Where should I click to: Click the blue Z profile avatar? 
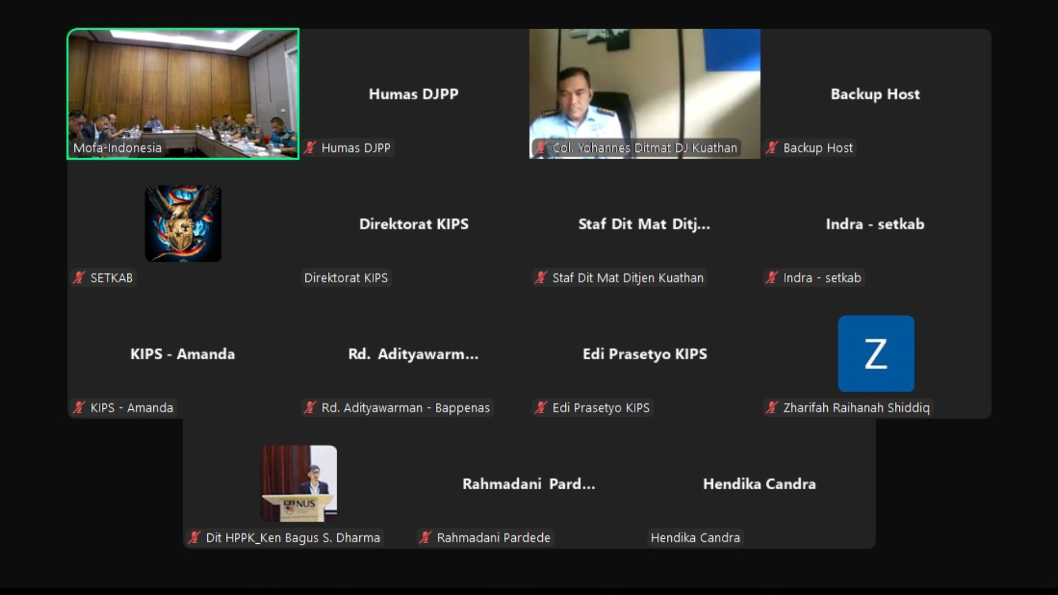pos(876,354)
